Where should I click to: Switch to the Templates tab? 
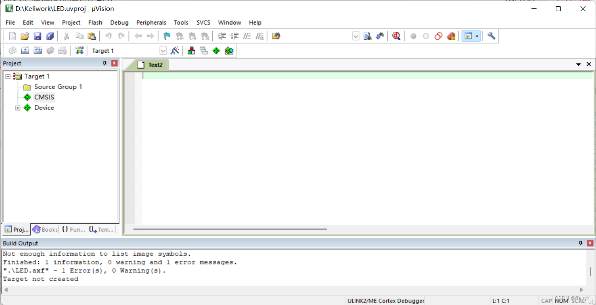pyautogui.click(x=101, y=229)
